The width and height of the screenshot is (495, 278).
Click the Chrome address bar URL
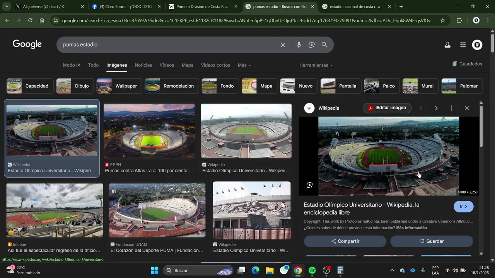(247, 20)
